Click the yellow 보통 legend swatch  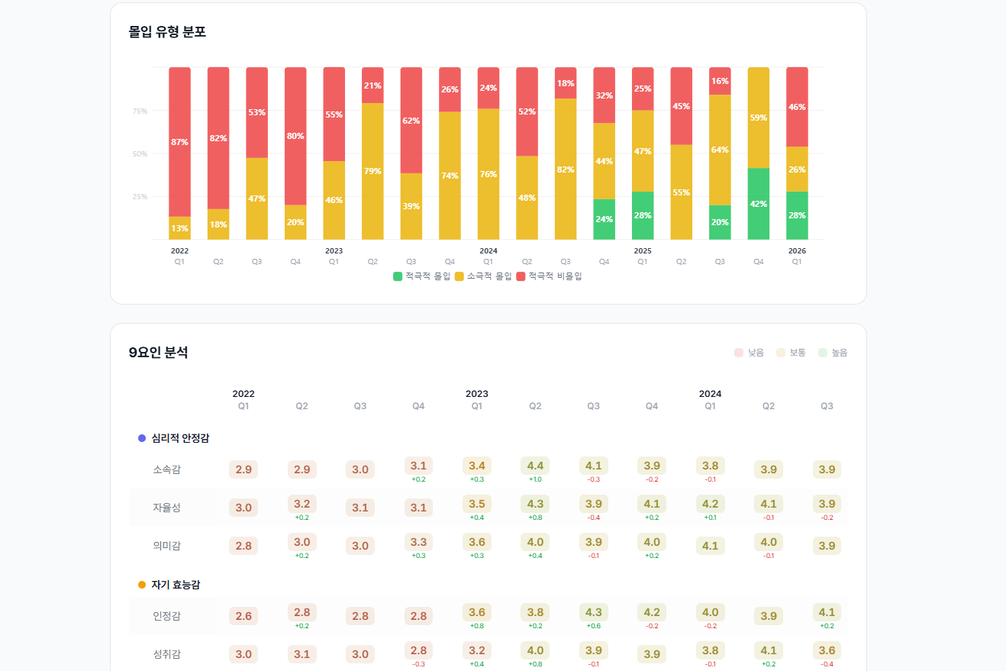[780, 353]
